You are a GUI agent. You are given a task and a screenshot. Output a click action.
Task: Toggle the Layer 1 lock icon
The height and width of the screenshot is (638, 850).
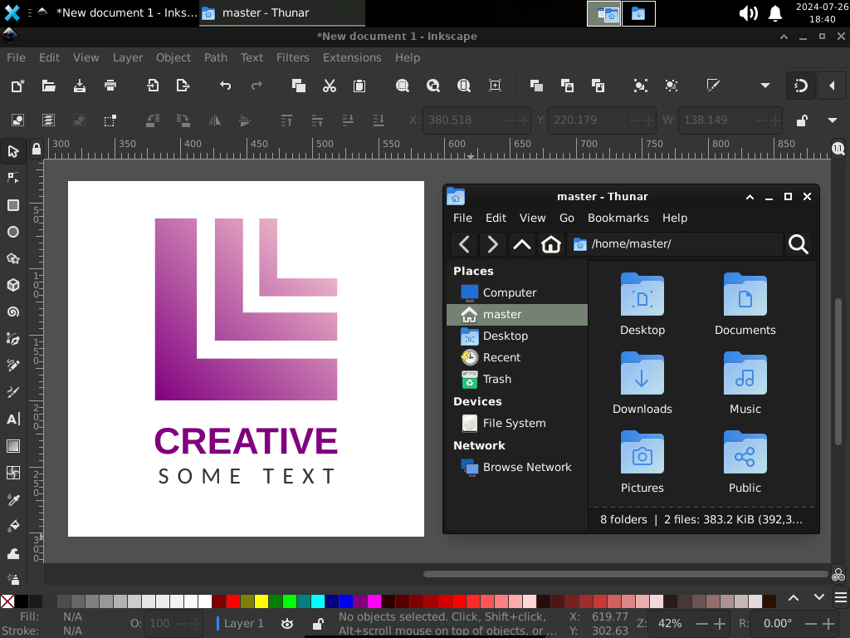pos(318,623)
